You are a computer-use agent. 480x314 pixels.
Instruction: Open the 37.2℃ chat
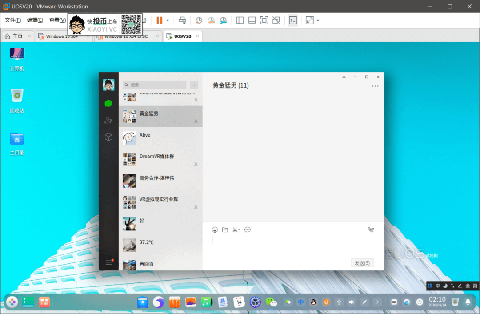[161, 245]
